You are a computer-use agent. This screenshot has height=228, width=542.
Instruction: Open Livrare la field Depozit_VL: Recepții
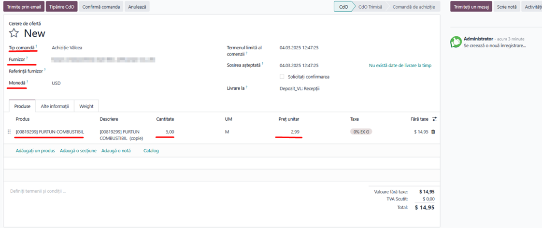click(x=300, y=88)
